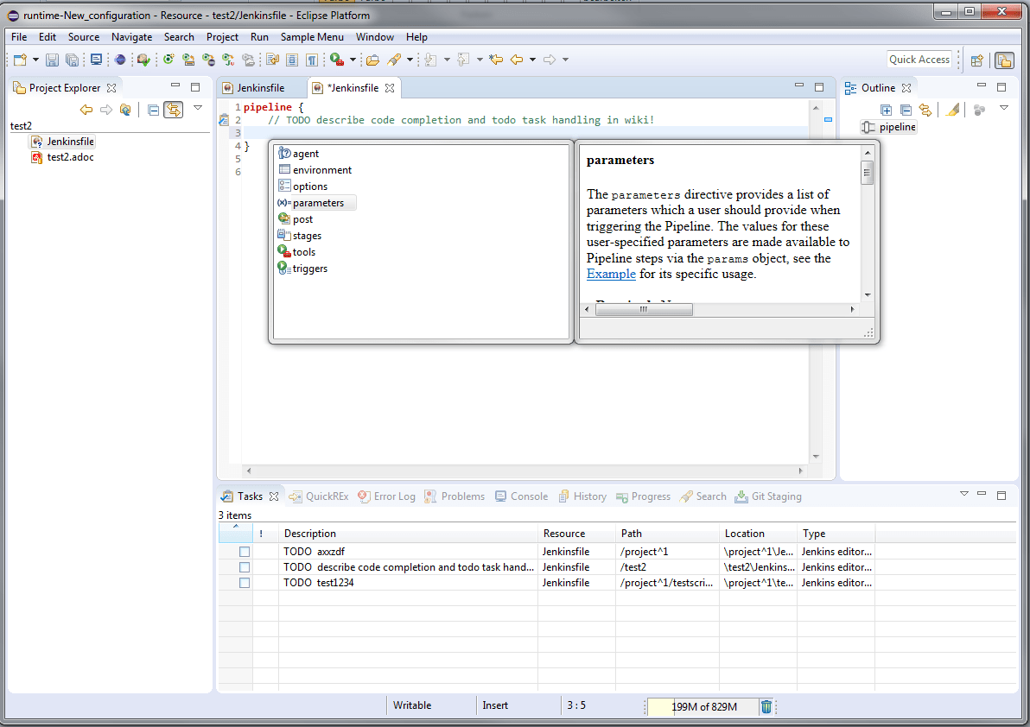Open the Outline view menu dropdown
Image resolution: width=1030 pixels, height=727 pixels.
(1003, 107)
